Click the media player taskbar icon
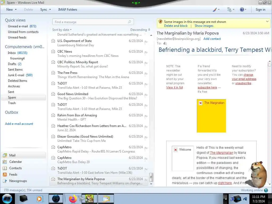Screen dimensions: 272x204 [39, 199]
